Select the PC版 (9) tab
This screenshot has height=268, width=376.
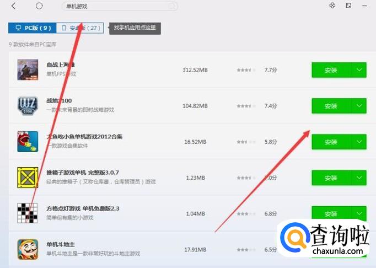33,28
